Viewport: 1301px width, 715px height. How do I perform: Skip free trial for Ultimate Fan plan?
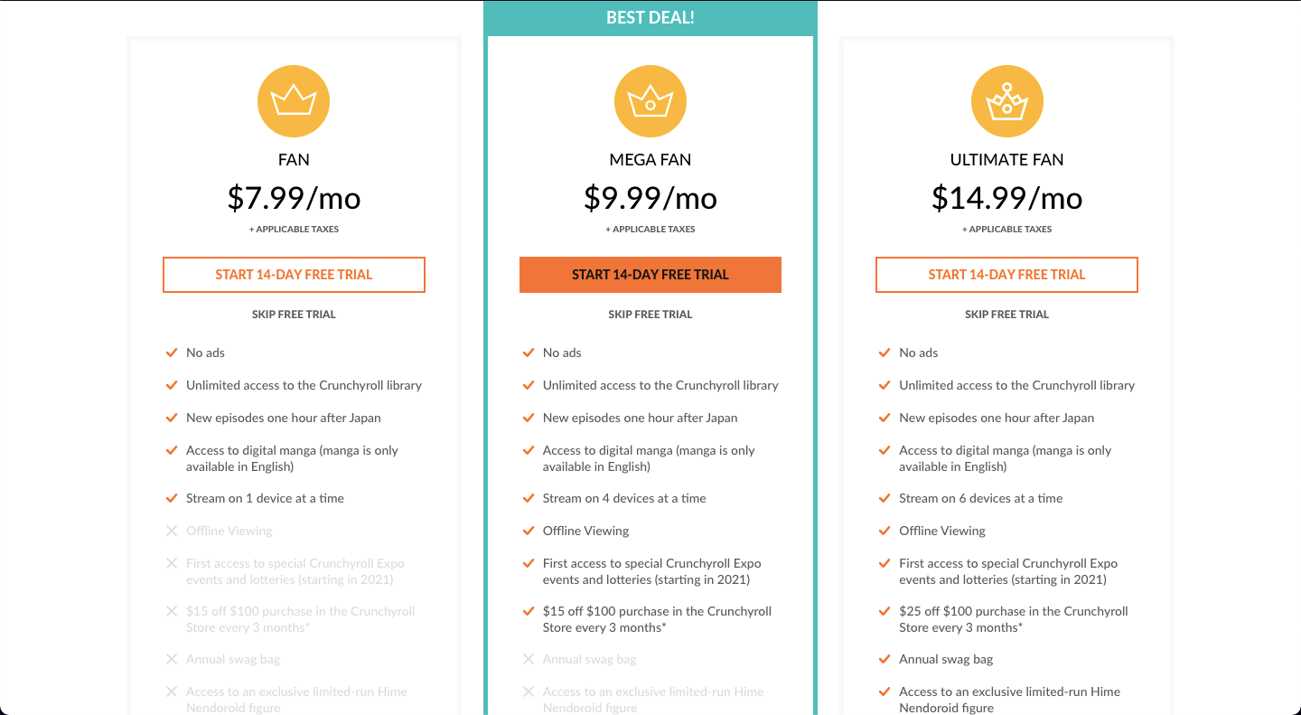[1006, 315]
